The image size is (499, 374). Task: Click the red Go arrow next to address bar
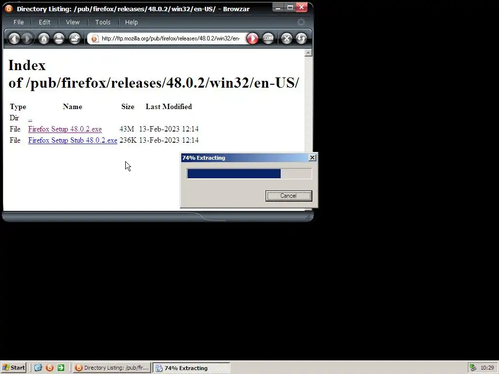[252, 39]
